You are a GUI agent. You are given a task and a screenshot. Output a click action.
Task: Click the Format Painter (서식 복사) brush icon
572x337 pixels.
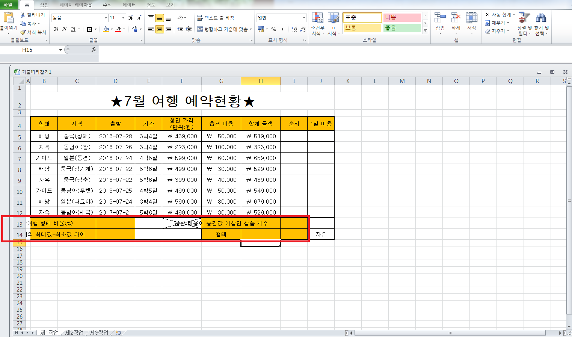(x=23, y=32)
